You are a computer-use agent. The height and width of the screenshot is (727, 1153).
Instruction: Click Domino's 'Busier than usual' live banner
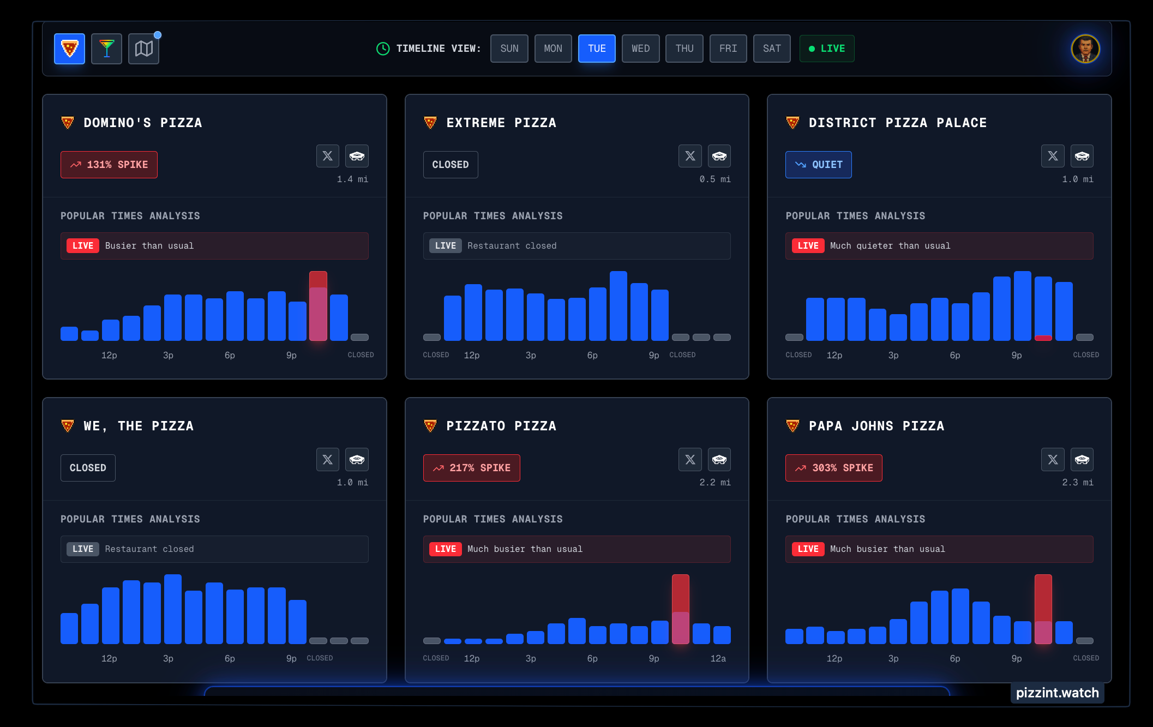[x=214, y=246]
